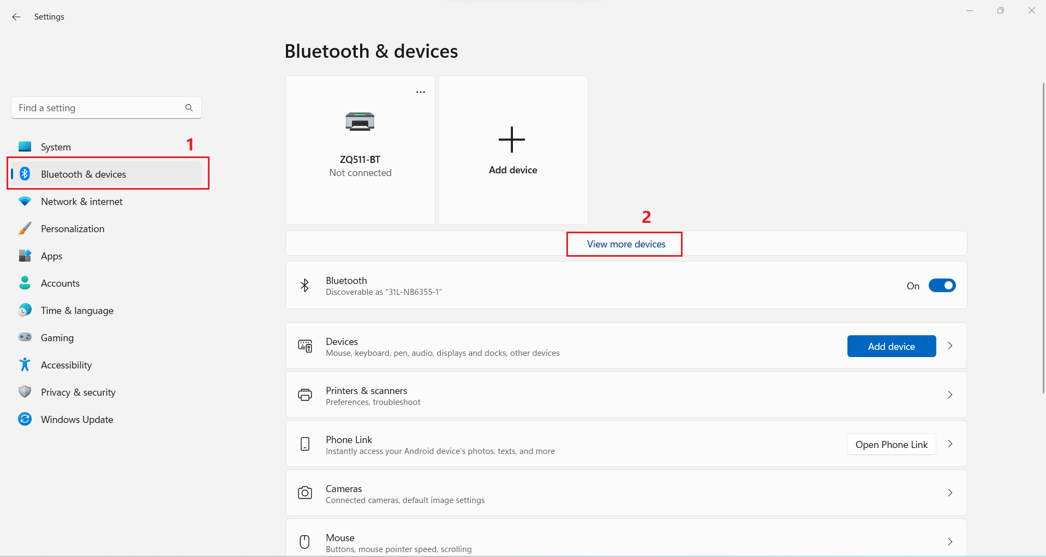Open Personalization from the sidebar

[73, 229]
